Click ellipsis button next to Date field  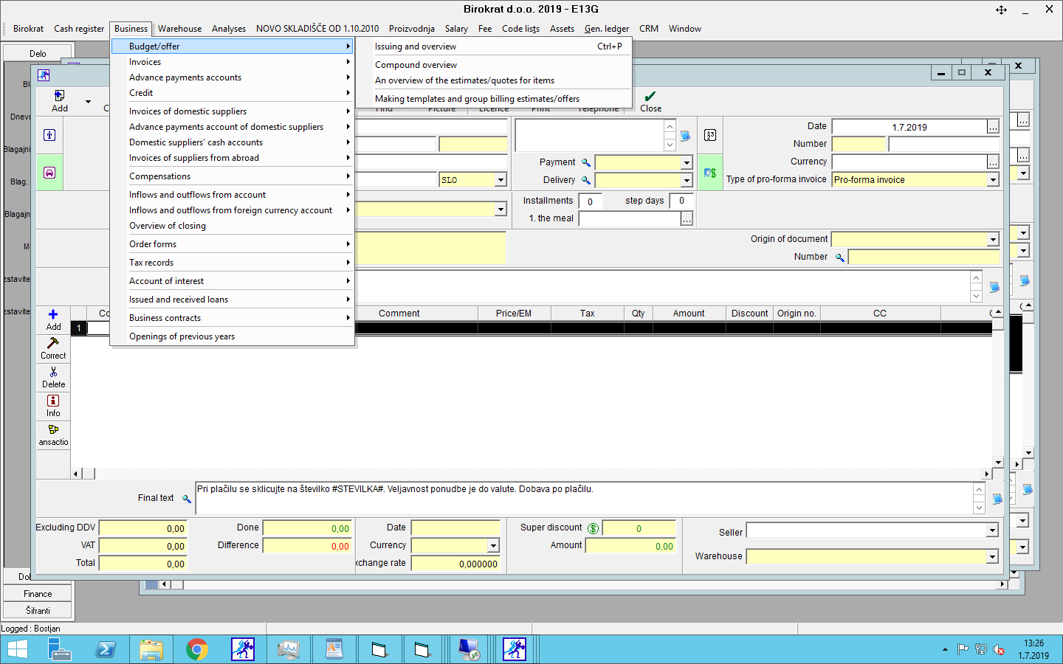(x=993, y=127)
